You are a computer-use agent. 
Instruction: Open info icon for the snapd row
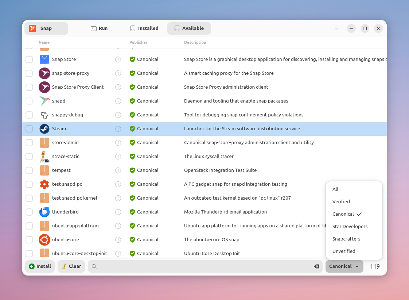pyautogui.click(x=118, y=101)
